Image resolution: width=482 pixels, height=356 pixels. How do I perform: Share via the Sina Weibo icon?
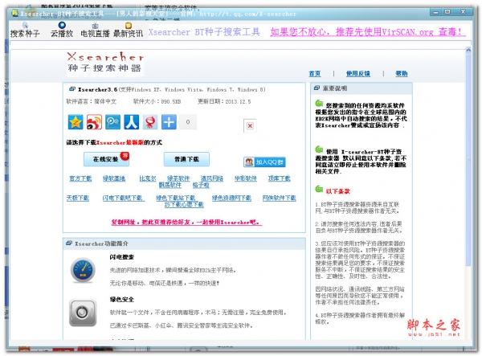(94, 122)
